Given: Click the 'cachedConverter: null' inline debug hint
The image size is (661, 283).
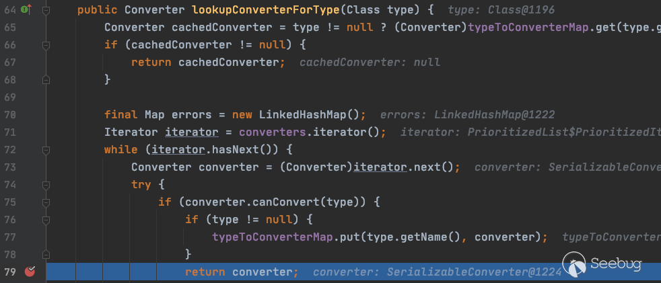Looking at the screenshot, I should tap(370, 63).
